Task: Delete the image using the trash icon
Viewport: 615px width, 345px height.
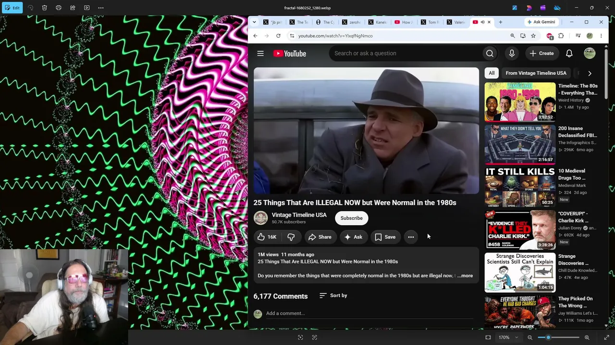Action: [x=44, y=8]
